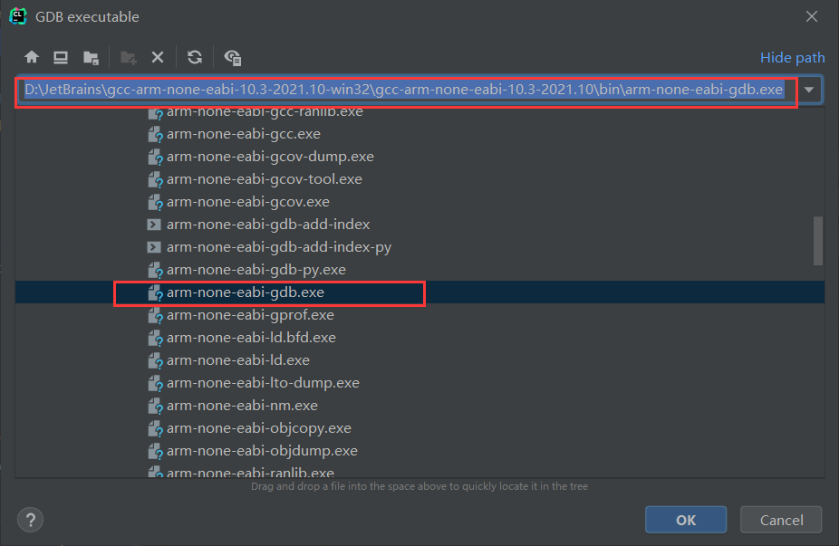The width and height of the screenshot is (839, 546).
Task: Select arm-none-eabi-gdb-py.exe file name
Action: click(x=256, y=270)
